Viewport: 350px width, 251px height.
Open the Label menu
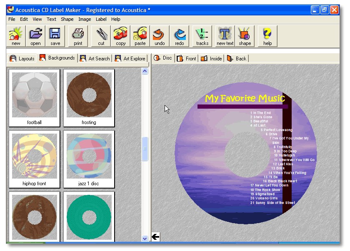point(101,19)
